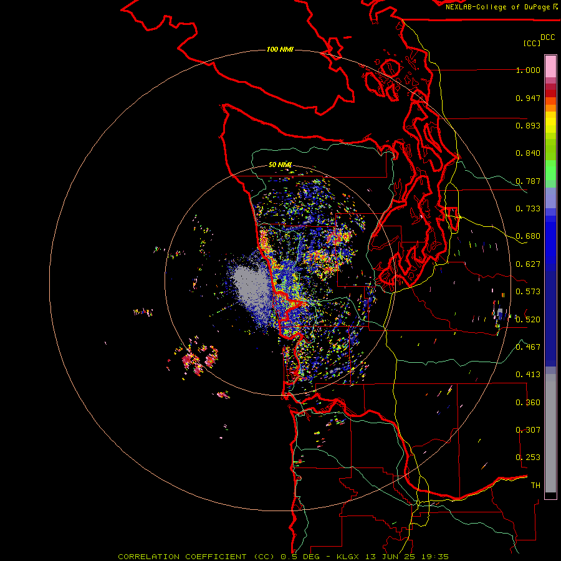Click the 0.893 scale value
561x561 pixels.
click(x=528, y=125)
